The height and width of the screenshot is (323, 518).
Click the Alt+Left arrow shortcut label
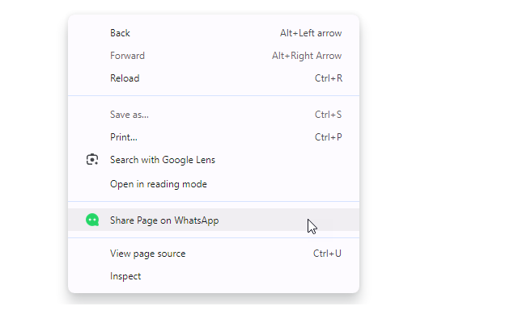(311, 33)
